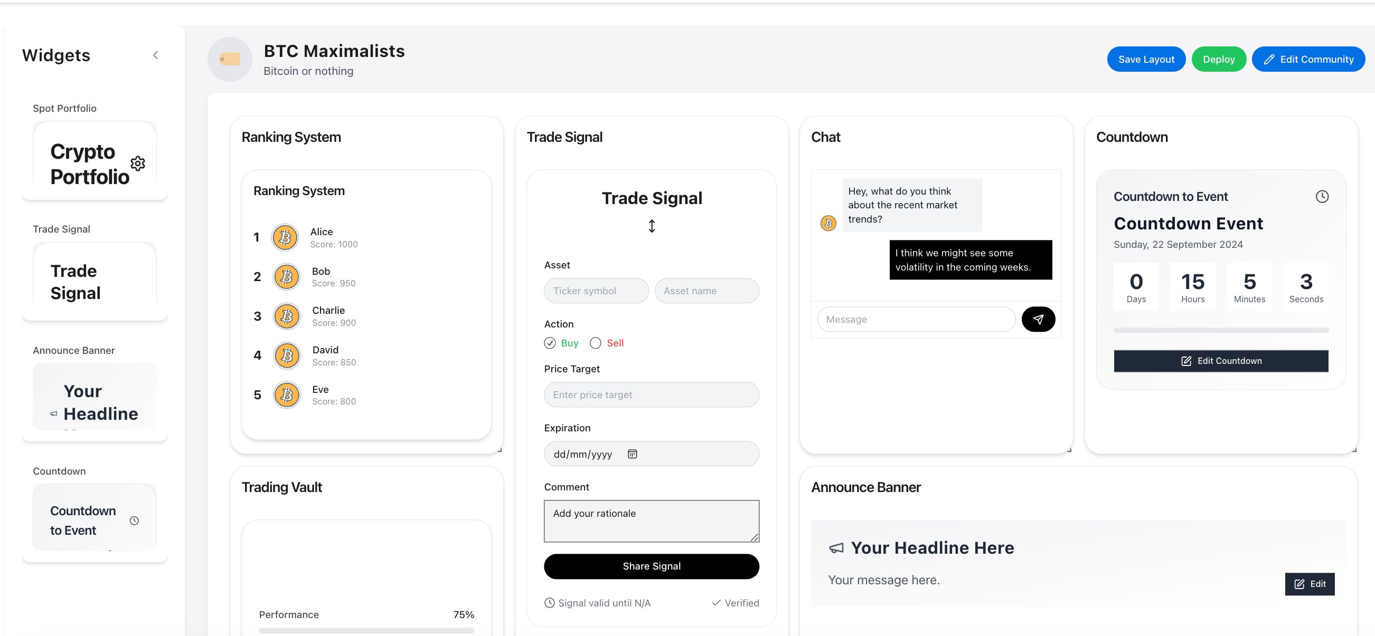This screenshot has width=1375, height=636.
Task: Select the Sell radio button
Action: tap(596, 343)
